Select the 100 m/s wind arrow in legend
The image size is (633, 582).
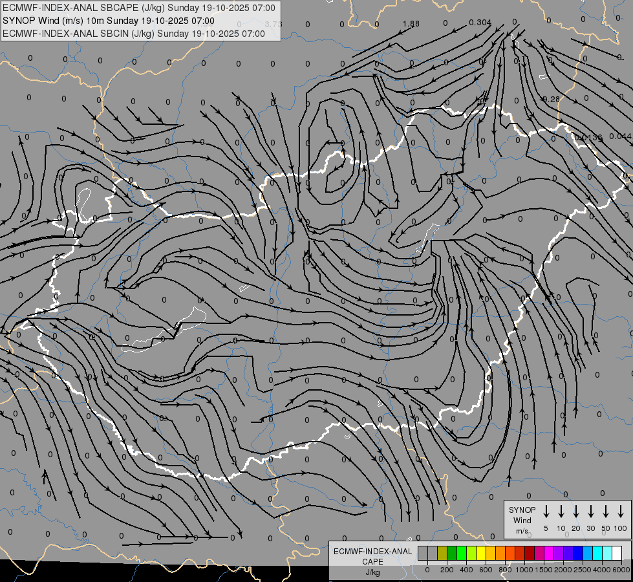pos(621,512)
